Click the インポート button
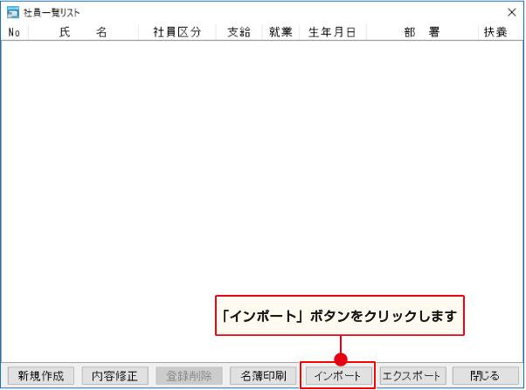The height and width of the screenshot is (390, 526). click(x=338, y=375)
